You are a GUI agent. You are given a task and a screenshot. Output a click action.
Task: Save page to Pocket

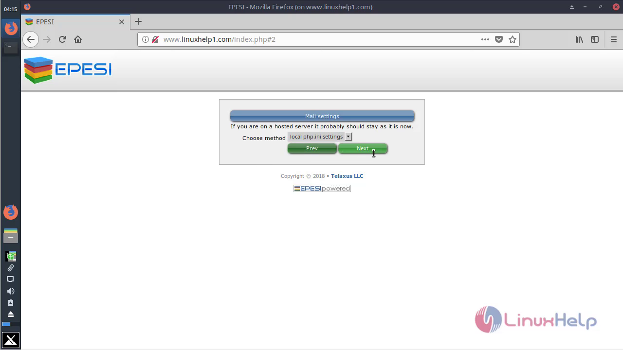pyautogui.click(x=499, y=39)
